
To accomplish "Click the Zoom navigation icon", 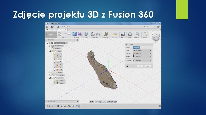I will click(100, 102).
